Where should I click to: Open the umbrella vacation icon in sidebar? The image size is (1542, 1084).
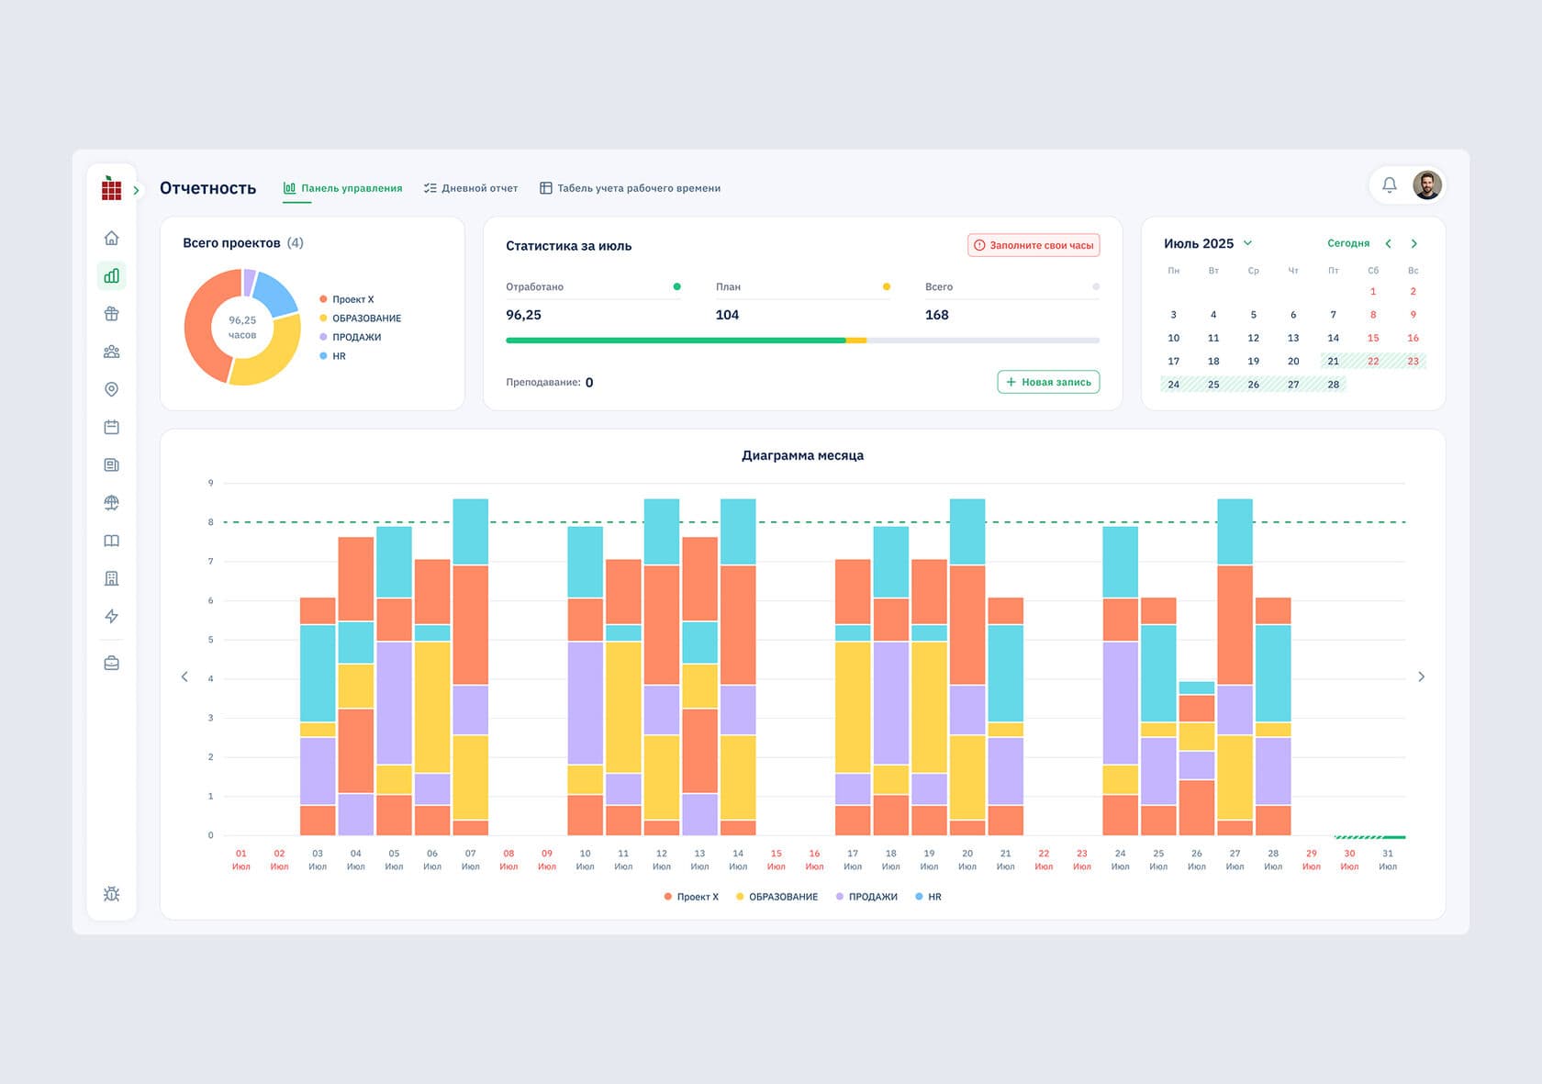[111, 503]
